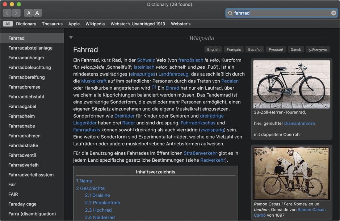Click the forward navigation arrow
This screenshot has width=340, height=221.
pos(16,13)
